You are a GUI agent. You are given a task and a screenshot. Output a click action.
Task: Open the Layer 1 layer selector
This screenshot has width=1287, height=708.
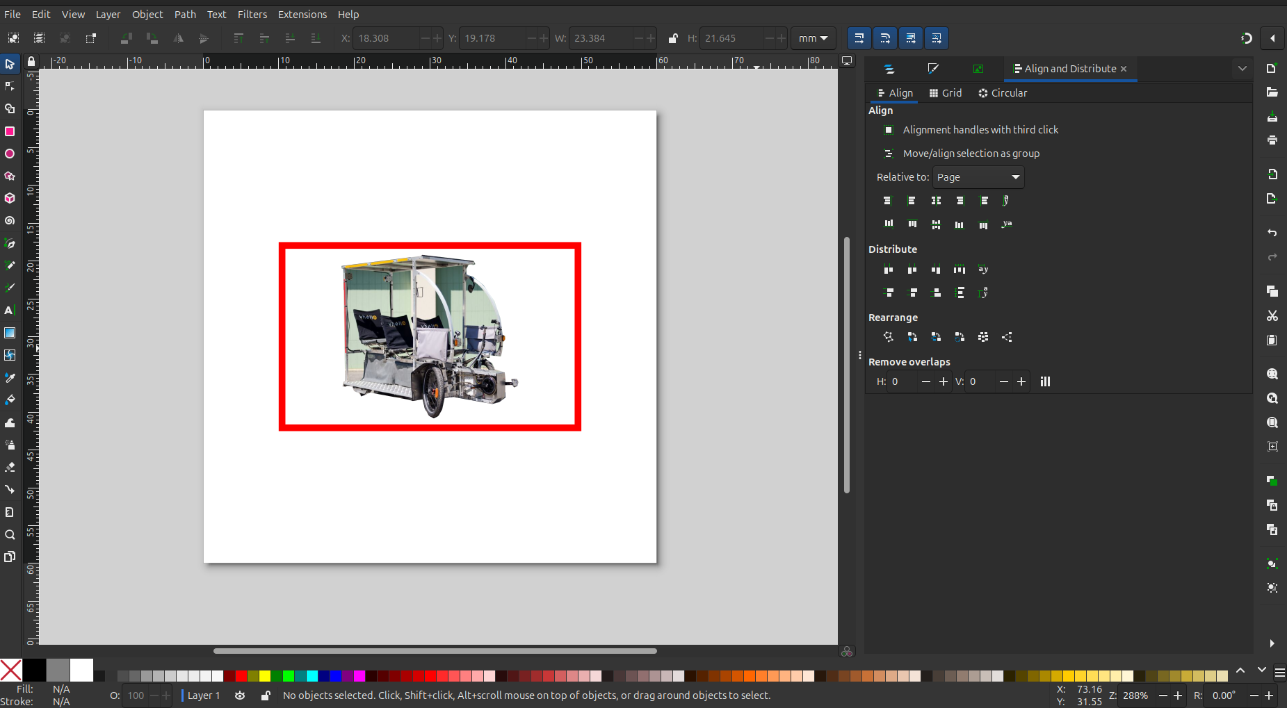(204, 695)
